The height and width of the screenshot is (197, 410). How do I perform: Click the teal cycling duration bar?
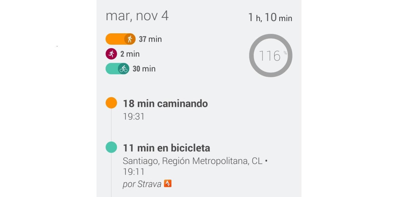[x=112, y=69]
